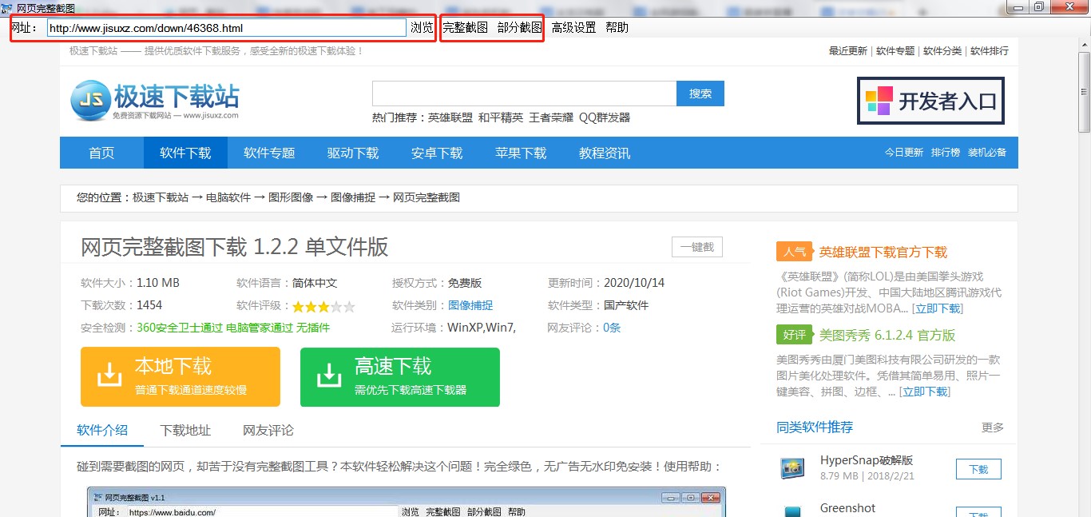Click the 完整截图 menu item
The height and width of the screenshot is (517, 1091).
(465, 27)
